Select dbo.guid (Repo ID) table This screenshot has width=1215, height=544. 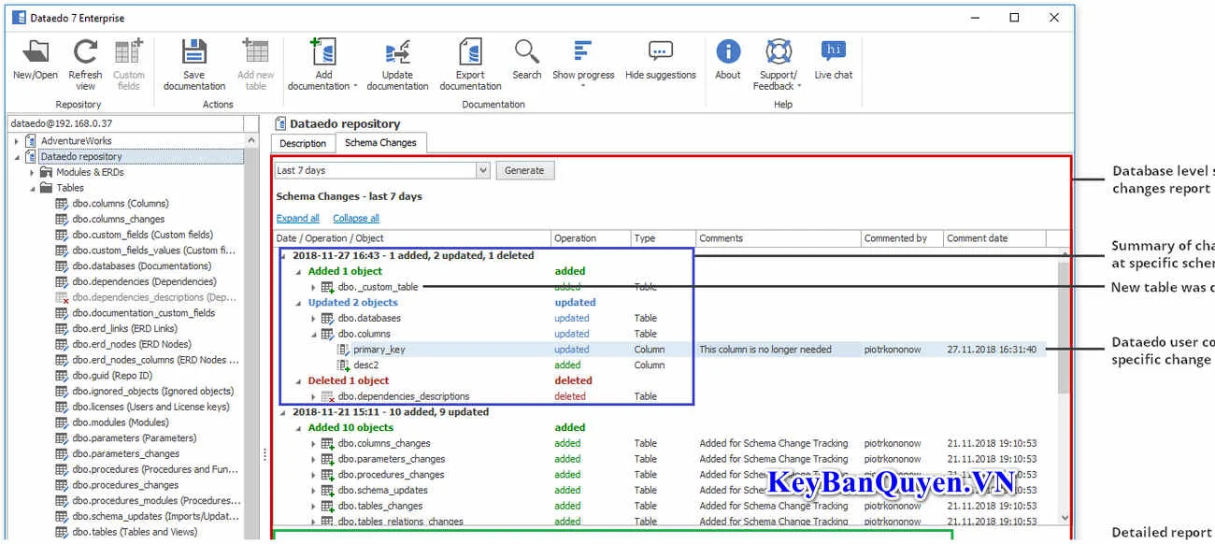click(111, 376)
